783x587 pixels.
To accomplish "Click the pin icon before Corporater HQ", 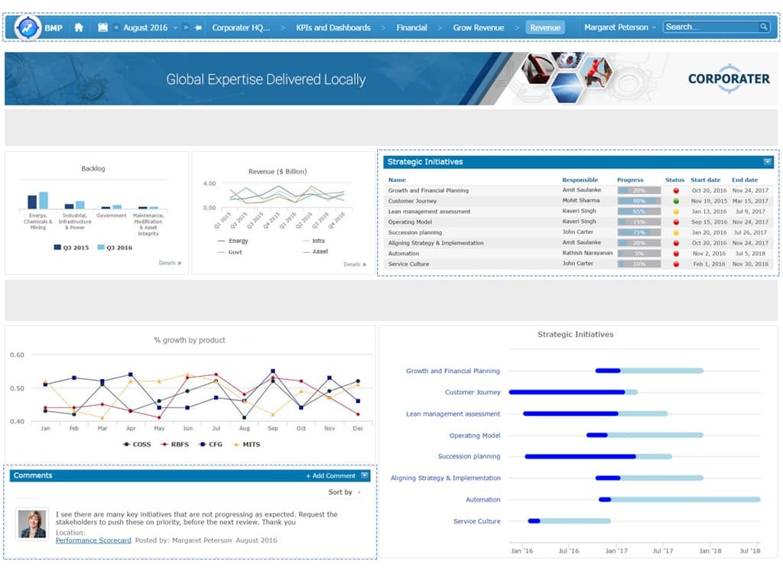I will [199, 28].
